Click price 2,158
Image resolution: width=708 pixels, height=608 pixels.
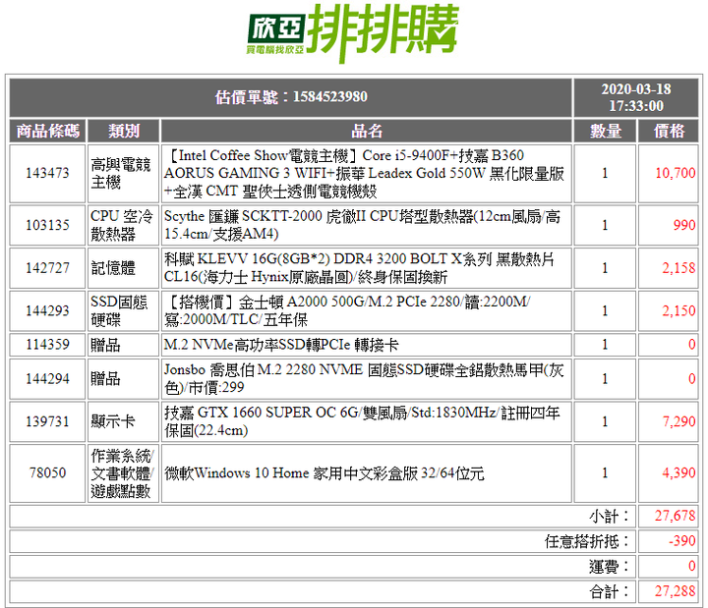click(678, 268)
